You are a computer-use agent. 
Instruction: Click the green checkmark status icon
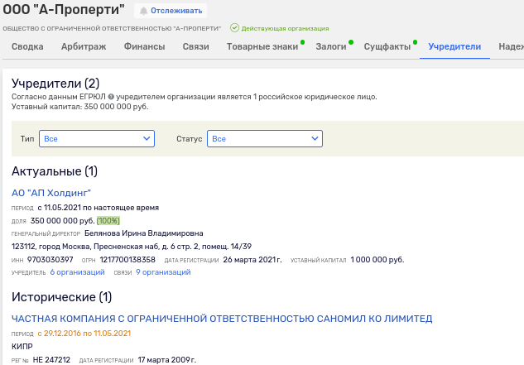pos(234,28)
